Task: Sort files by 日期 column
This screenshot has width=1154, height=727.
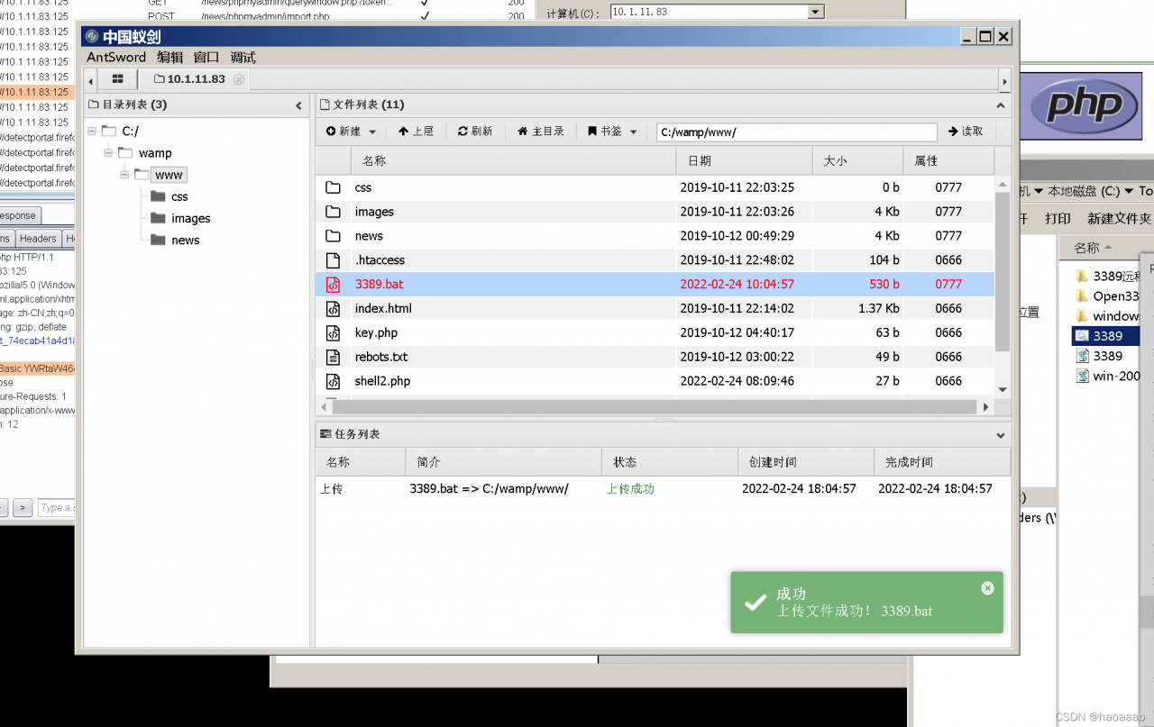Action: 745,161
